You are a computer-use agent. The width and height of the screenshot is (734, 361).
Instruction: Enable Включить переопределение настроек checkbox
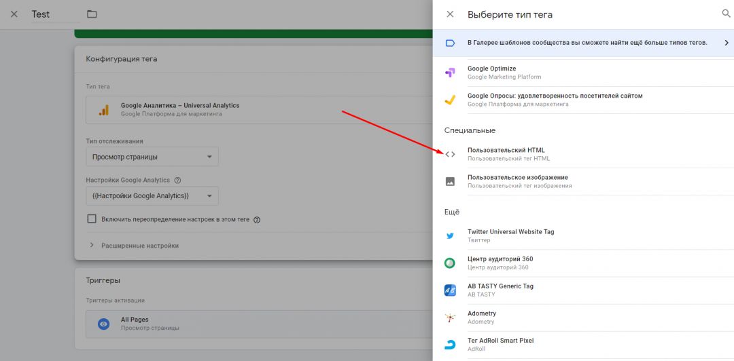pyautogui.click(x=92, y=219)
